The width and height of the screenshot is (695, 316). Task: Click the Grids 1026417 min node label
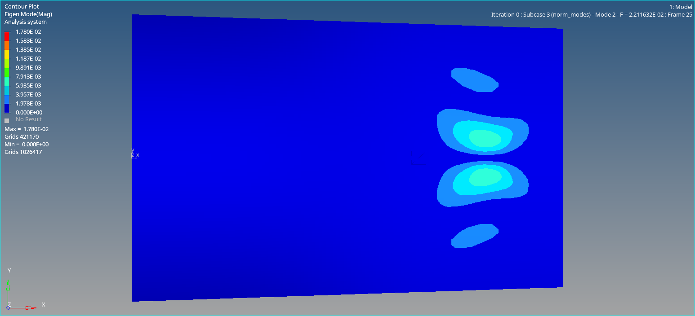point(23,152)
